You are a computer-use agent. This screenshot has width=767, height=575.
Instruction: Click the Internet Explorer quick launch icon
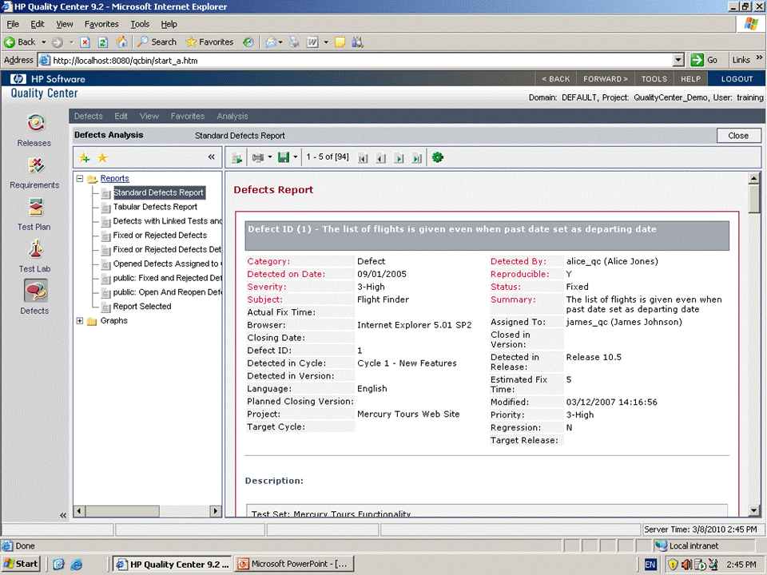point(77,565)
